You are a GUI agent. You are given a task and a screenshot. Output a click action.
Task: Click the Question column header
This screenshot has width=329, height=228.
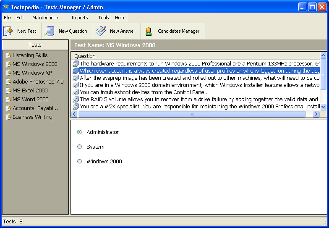point(196,56)
